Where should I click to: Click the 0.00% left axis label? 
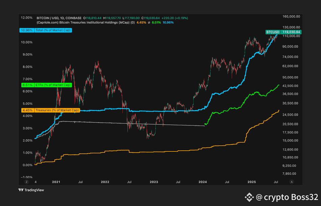click(27, 165)
